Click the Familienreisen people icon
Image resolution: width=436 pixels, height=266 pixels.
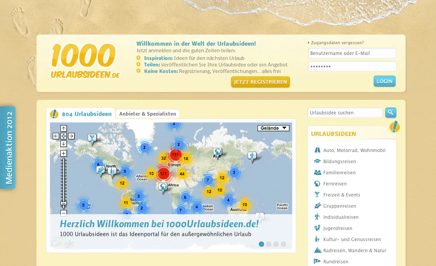(x=317, y=172)
